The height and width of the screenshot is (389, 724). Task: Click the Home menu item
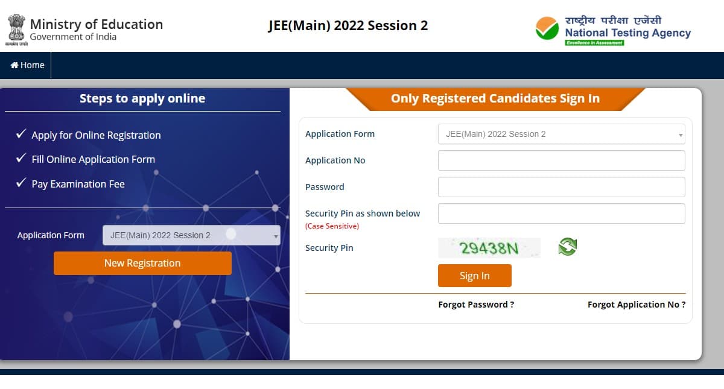tap(26, 65)
